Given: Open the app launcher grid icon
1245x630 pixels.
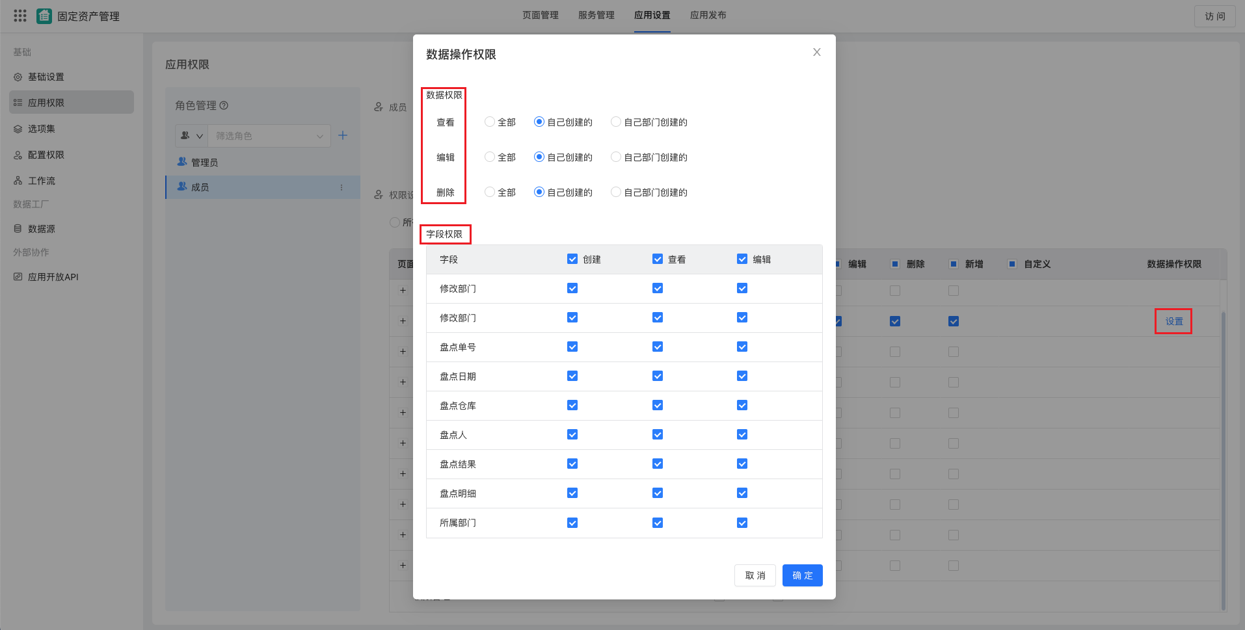Looking at the screenshot, I should (20, 16).
